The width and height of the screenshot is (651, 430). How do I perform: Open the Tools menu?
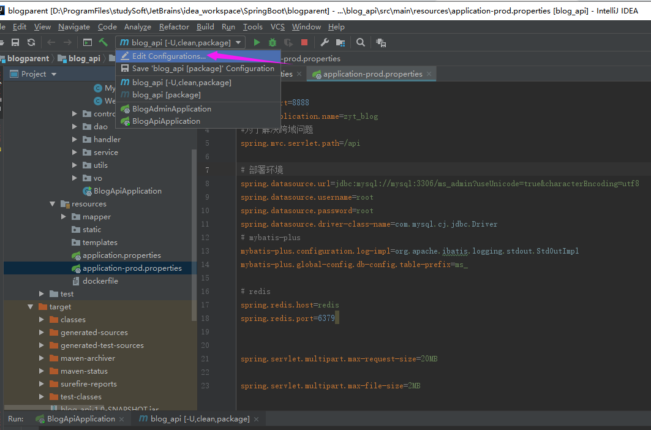coord(252,27)
